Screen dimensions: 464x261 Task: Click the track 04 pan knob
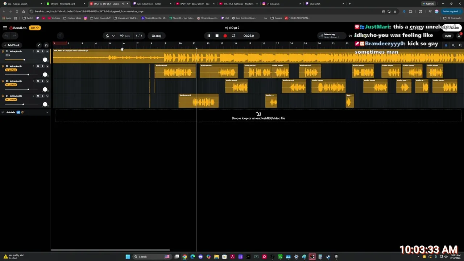pos(45,104)
